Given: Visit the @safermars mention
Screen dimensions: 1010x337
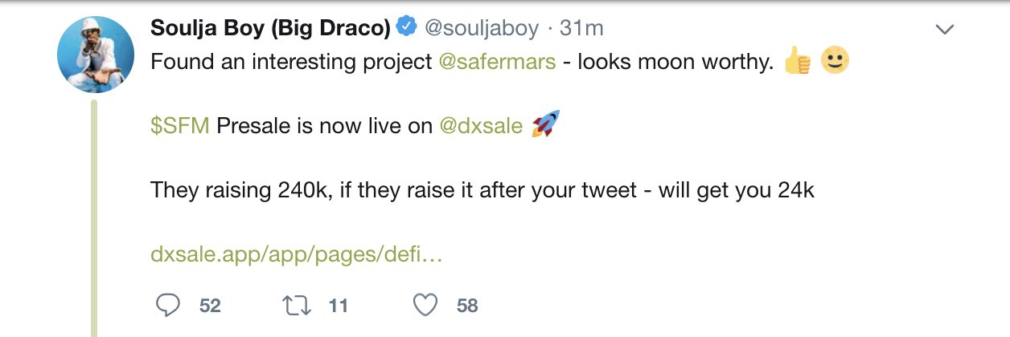Looking at the screenshot, I should click(497, 62).
